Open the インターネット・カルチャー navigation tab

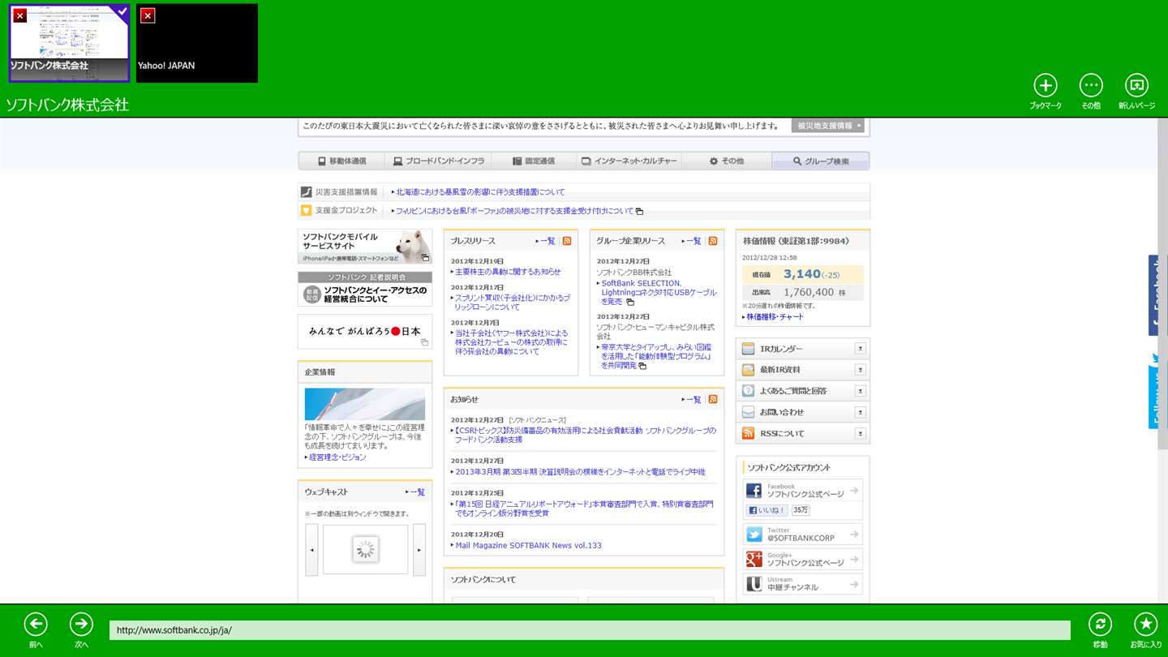coord(629,161)
